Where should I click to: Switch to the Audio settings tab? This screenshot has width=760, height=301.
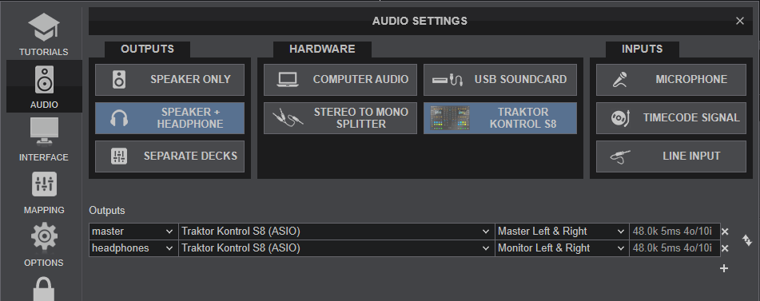click(x=44, y=86)
